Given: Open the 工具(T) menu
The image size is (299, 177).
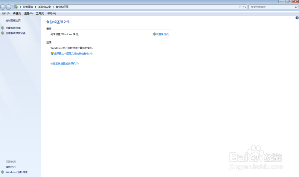Looking at the screenshot, I should [x=40, y=13].
